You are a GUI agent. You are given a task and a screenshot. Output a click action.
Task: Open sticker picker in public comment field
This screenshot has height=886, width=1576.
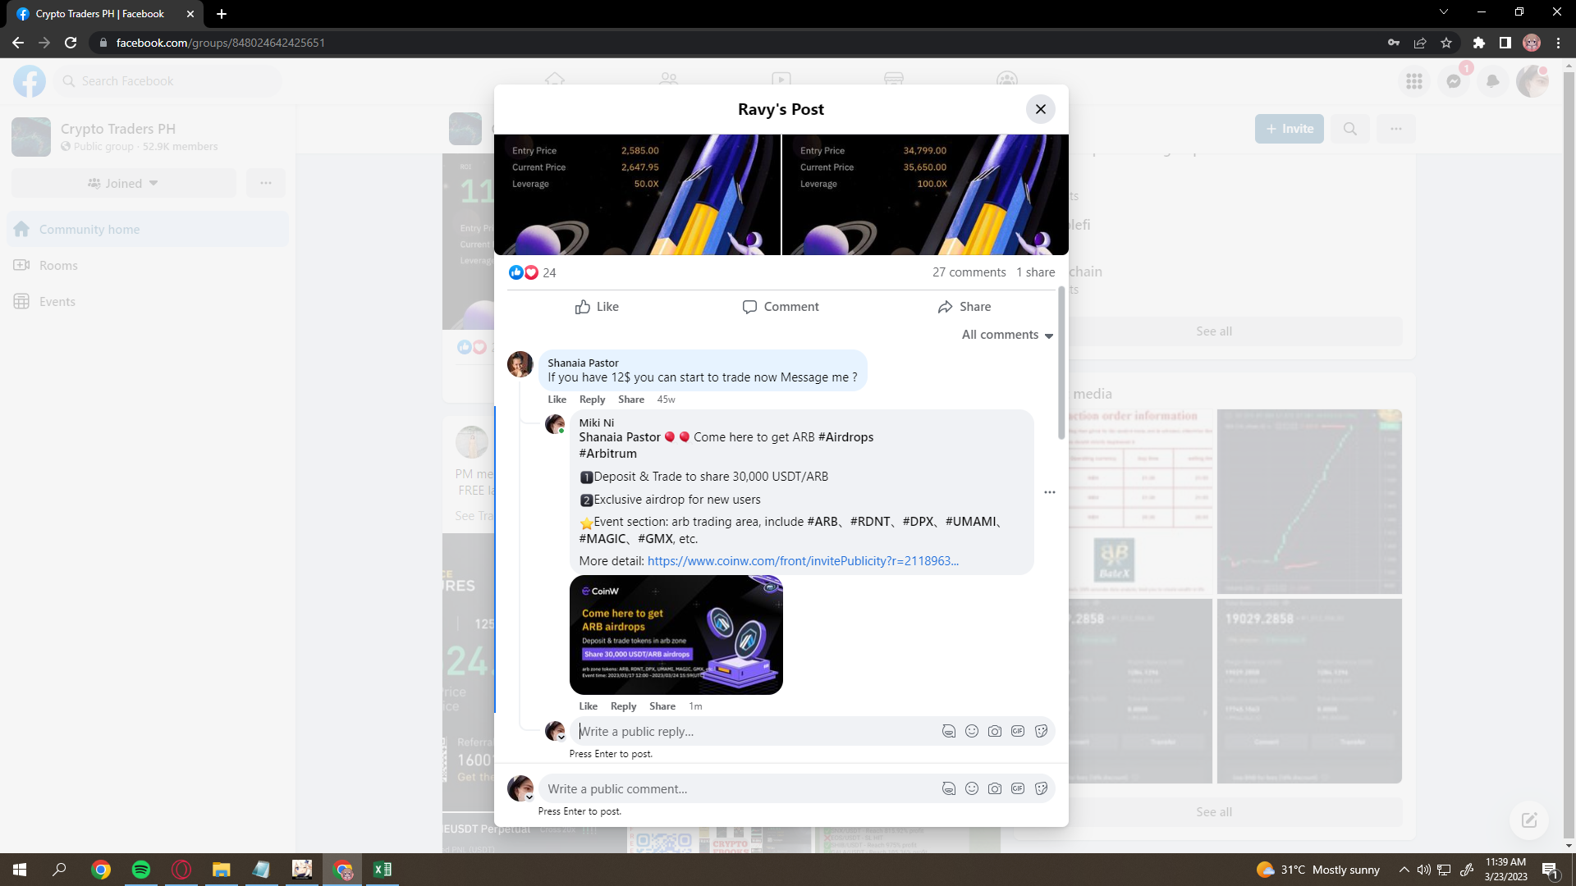coord(1041,788)
